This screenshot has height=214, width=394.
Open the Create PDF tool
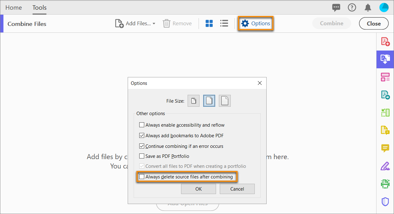385,41
